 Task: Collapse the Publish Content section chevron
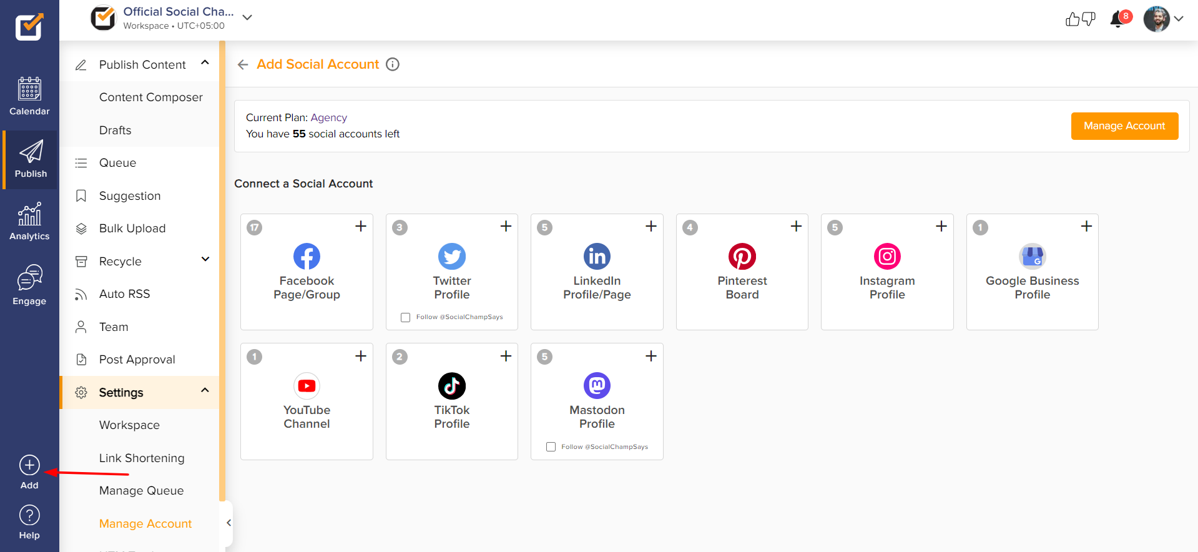205,63
